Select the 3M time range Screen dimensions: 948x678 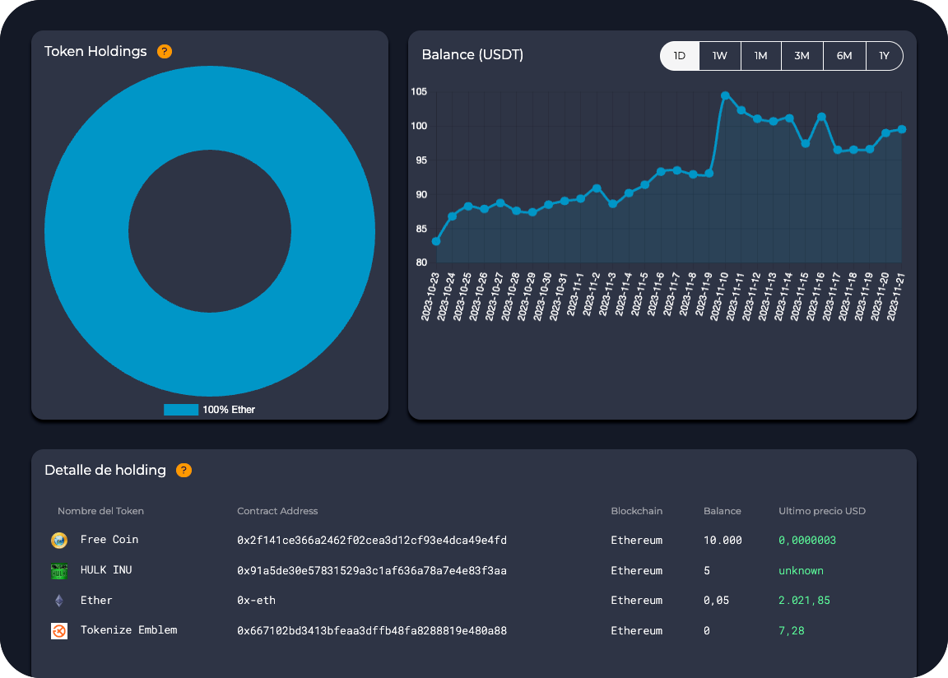(x=802, y=55)
